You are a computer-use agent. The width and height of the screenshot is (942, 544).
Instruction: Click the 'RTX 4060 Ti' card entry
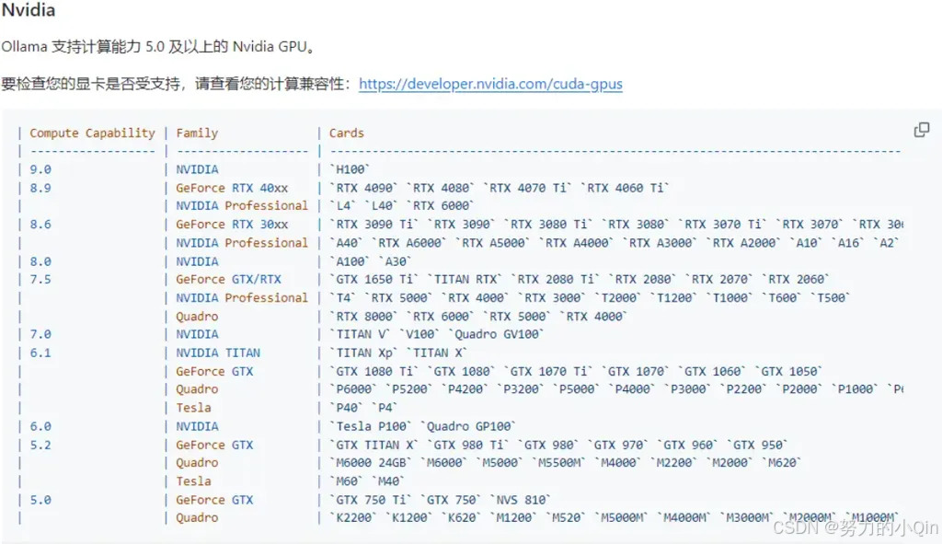(625, 188)
